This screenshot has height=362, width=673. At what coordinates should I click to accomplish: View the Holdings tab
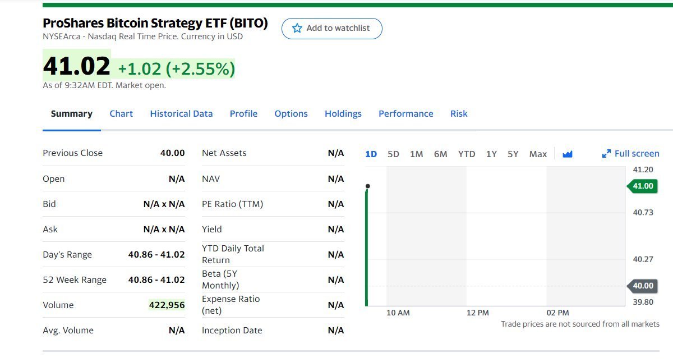343,113
